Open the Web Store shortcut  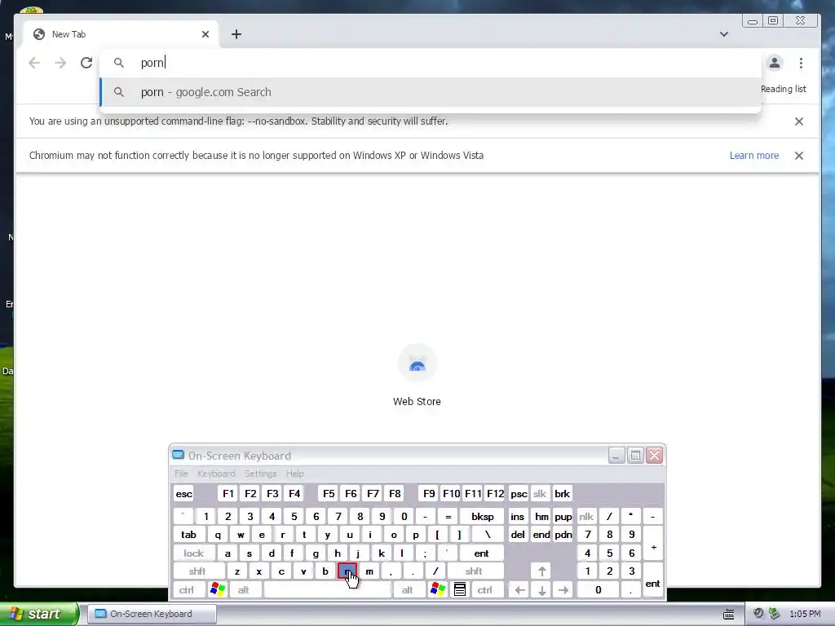417,375
